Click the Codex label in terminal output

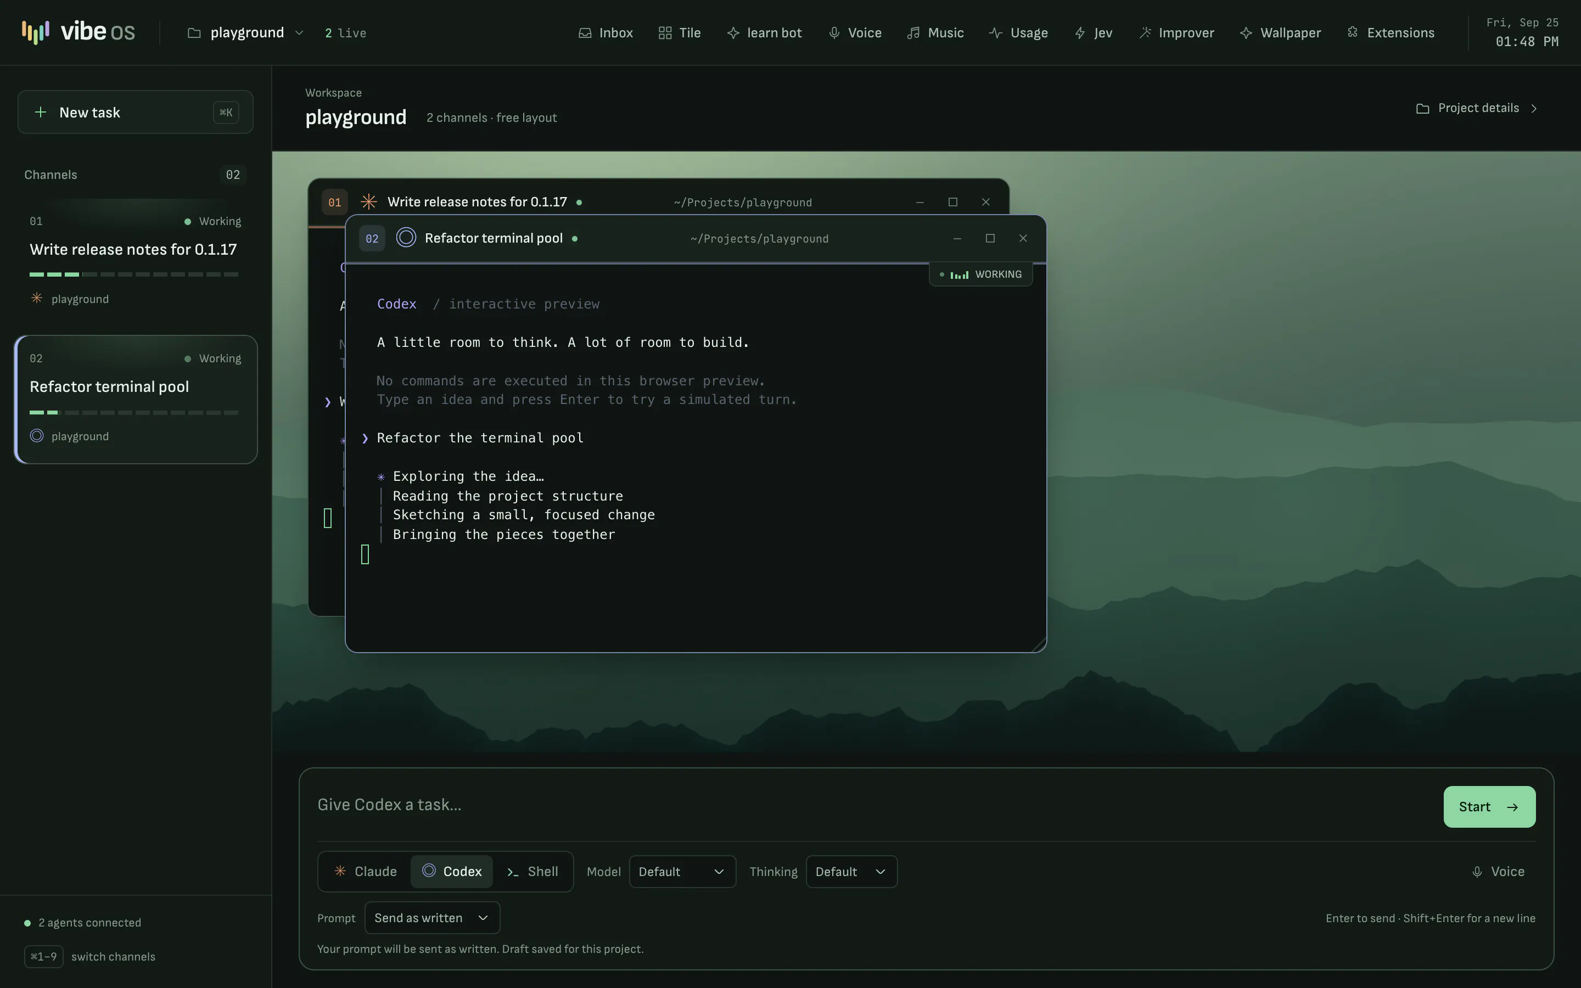(396, 304)
